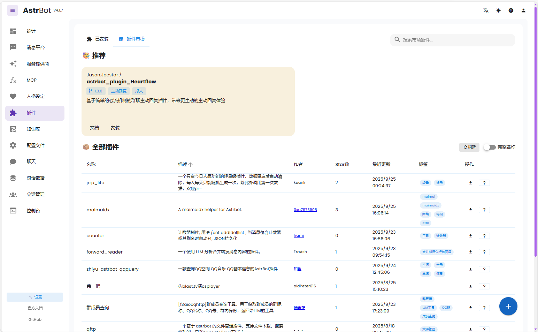Viewport: 538px width, 332px height.
Task: Click the page's vertical scrollbar
Action: (x=536, y=133)
